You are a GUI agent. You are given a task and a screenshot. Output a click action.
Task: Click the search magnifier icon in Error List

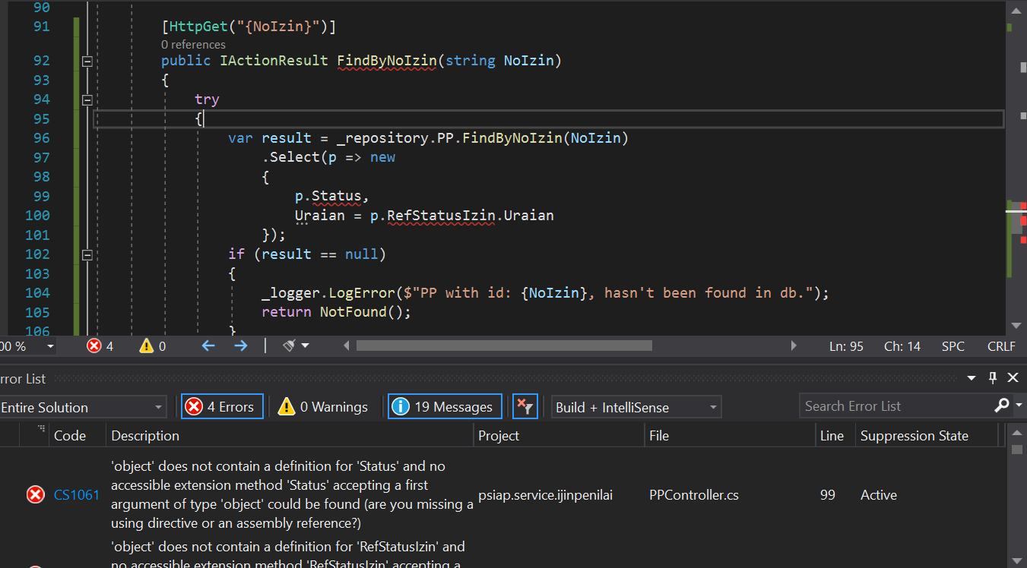click(x=1002, y=406)
